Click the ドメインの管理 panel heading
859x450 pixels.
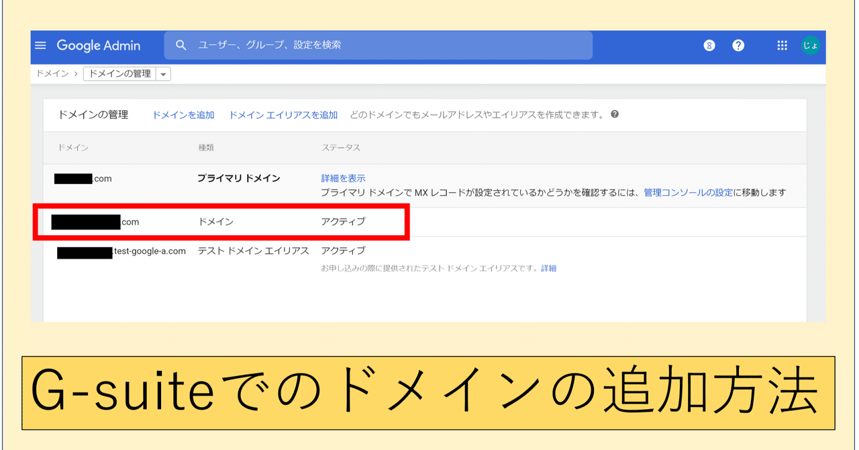point(93,115)
